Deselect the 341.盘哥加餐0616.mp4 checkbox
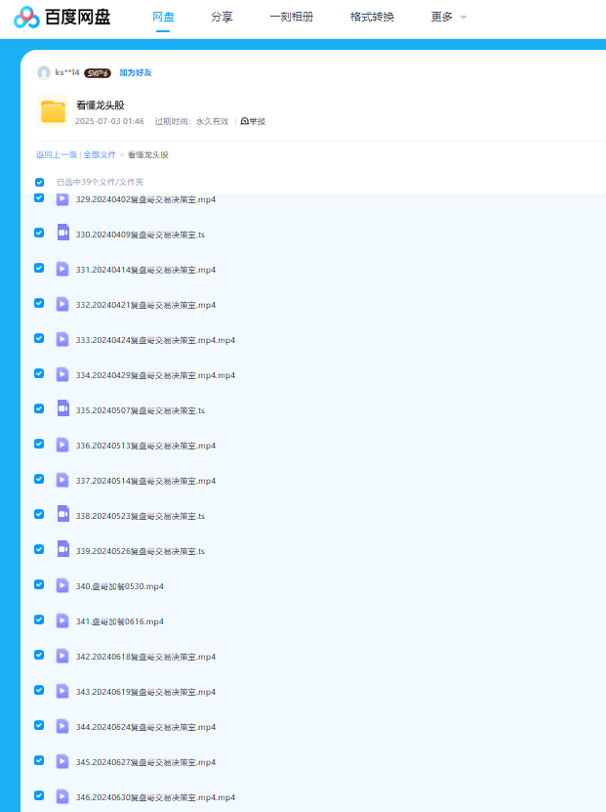 click(x=39, y=620)
